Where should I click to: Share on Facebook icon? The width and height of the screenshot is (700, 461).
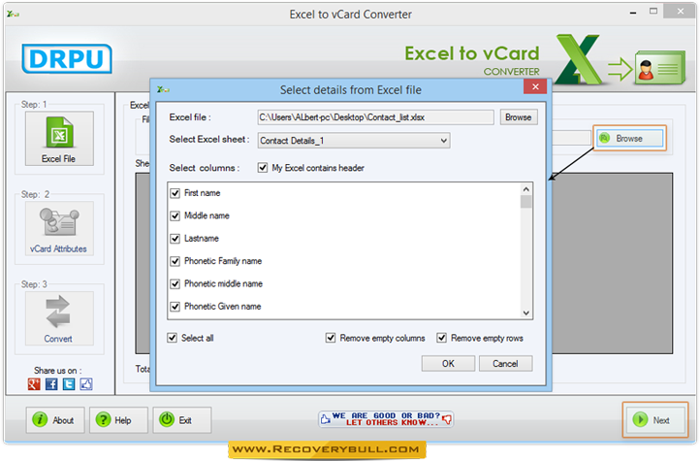pos(51,384)
